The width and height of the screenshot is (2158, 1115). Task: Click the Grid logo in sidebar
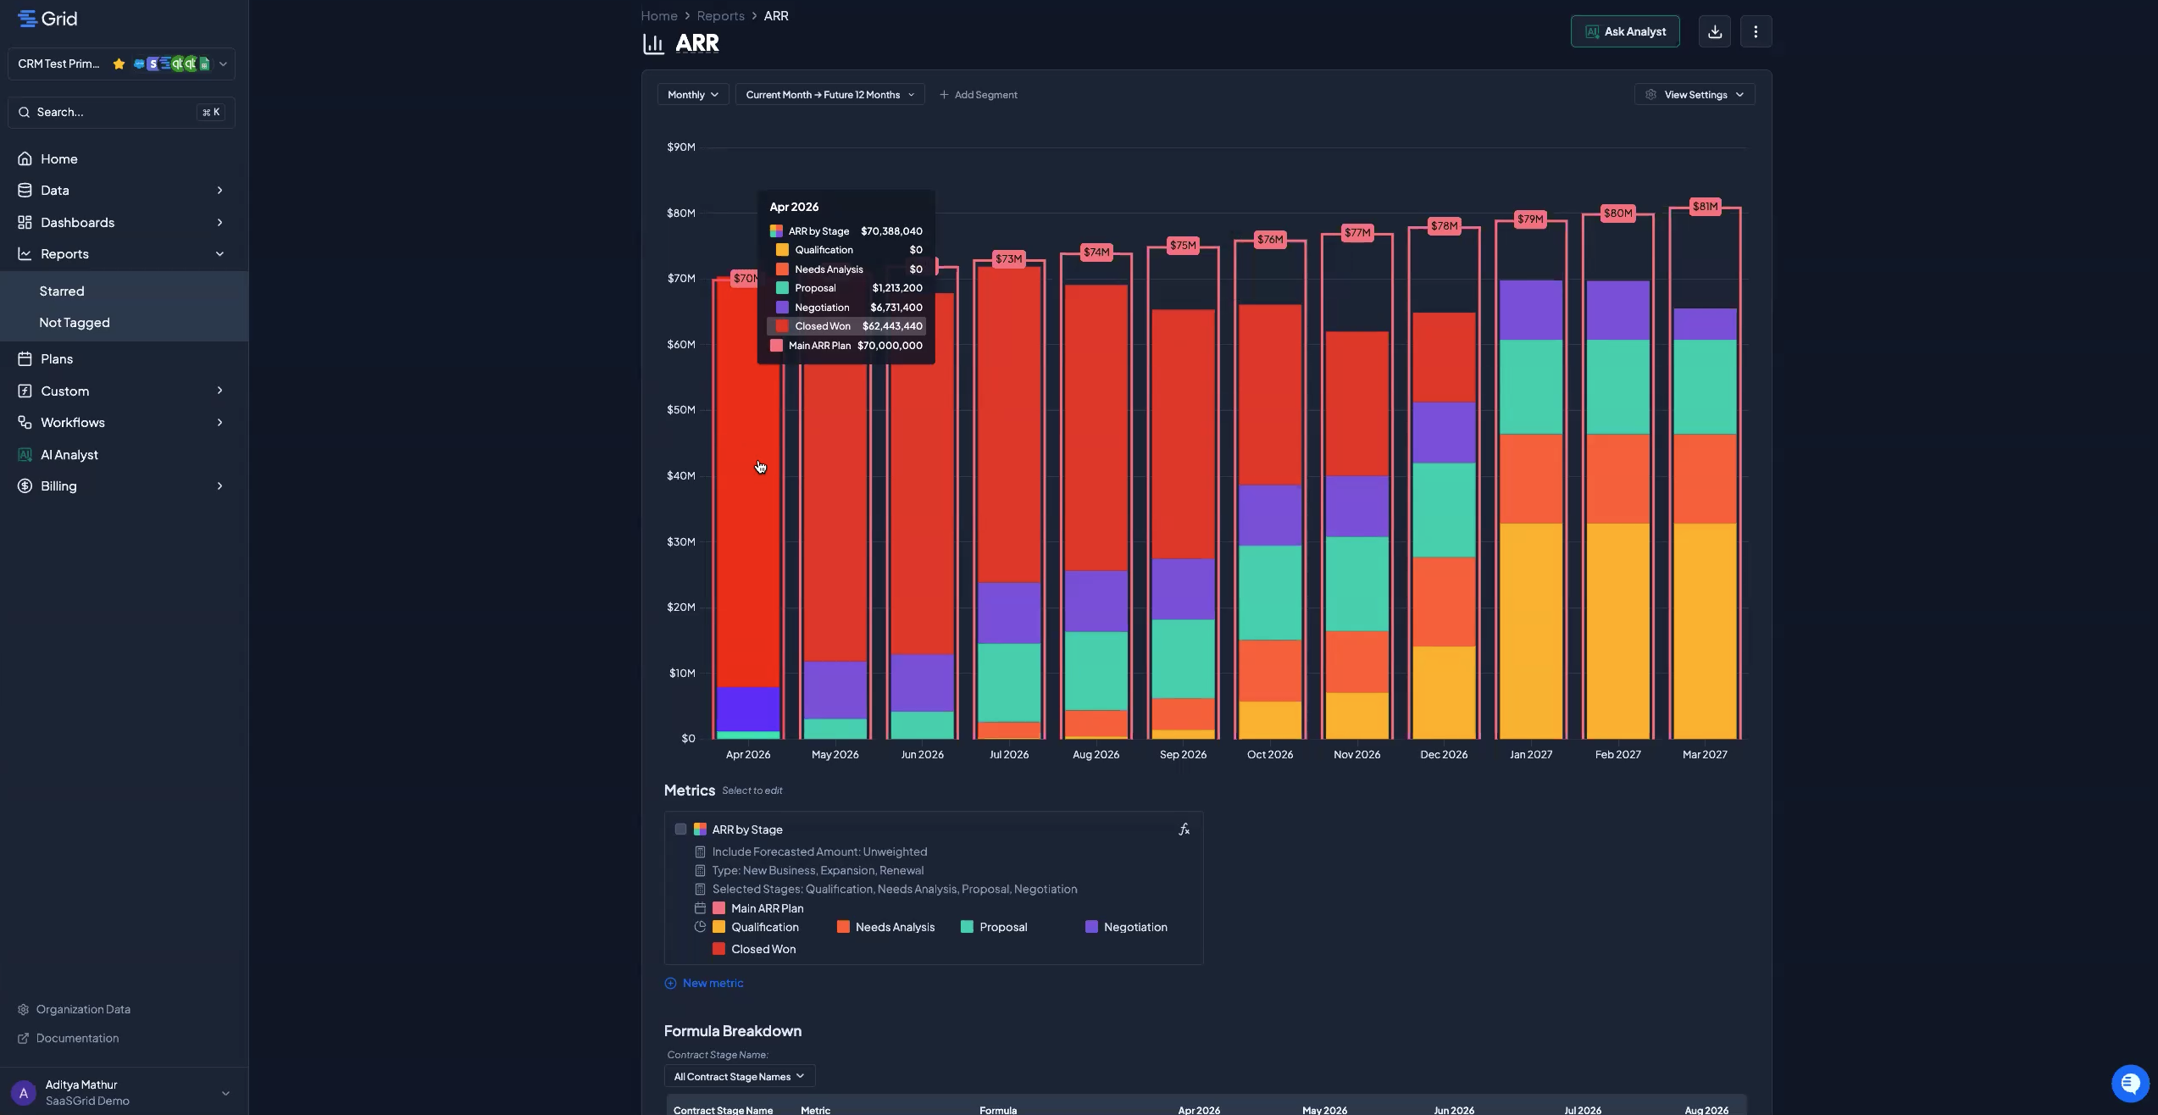coord(47,19)
